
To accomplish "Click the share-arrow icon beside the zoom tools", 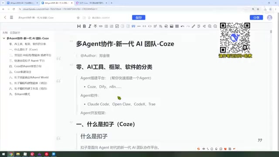I will (204, 26).
